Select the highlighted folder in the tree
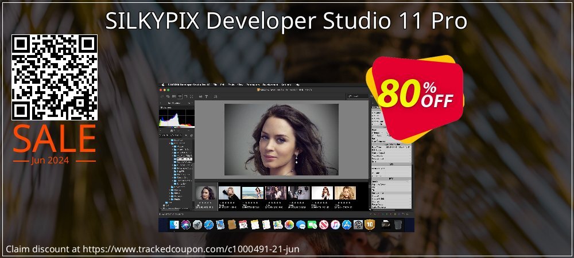 click(184, 159)
